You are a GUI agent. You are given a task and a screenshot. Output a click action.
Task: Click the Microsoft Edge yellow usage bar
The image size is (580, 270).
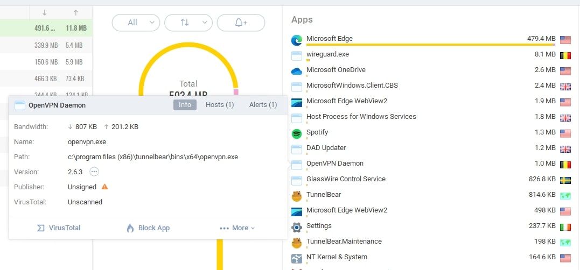click(431, 45)
